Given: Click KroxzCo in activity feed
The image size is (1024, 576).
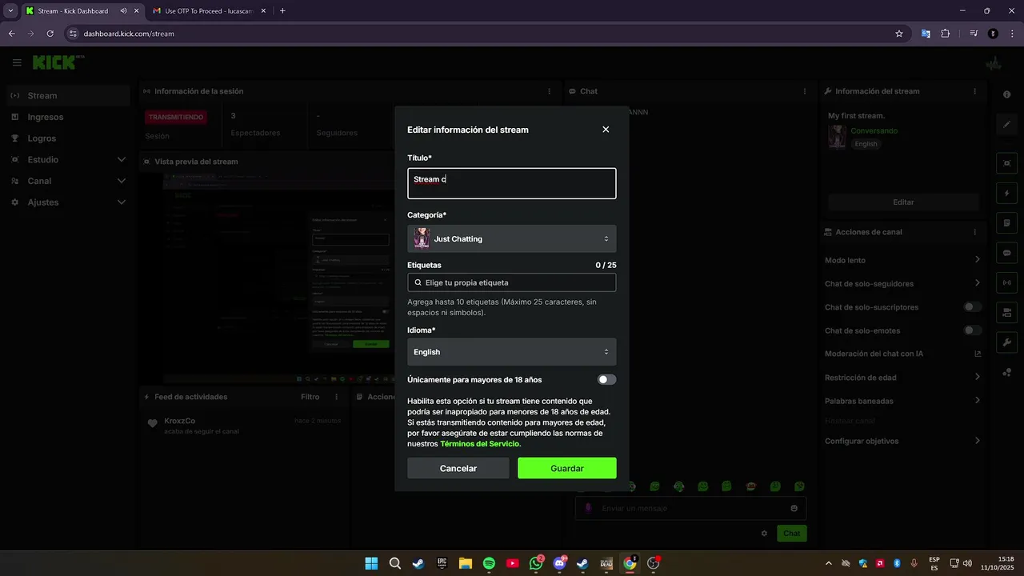Looking at the screenshot, I should pyautogui.click(x=179, y=421).
